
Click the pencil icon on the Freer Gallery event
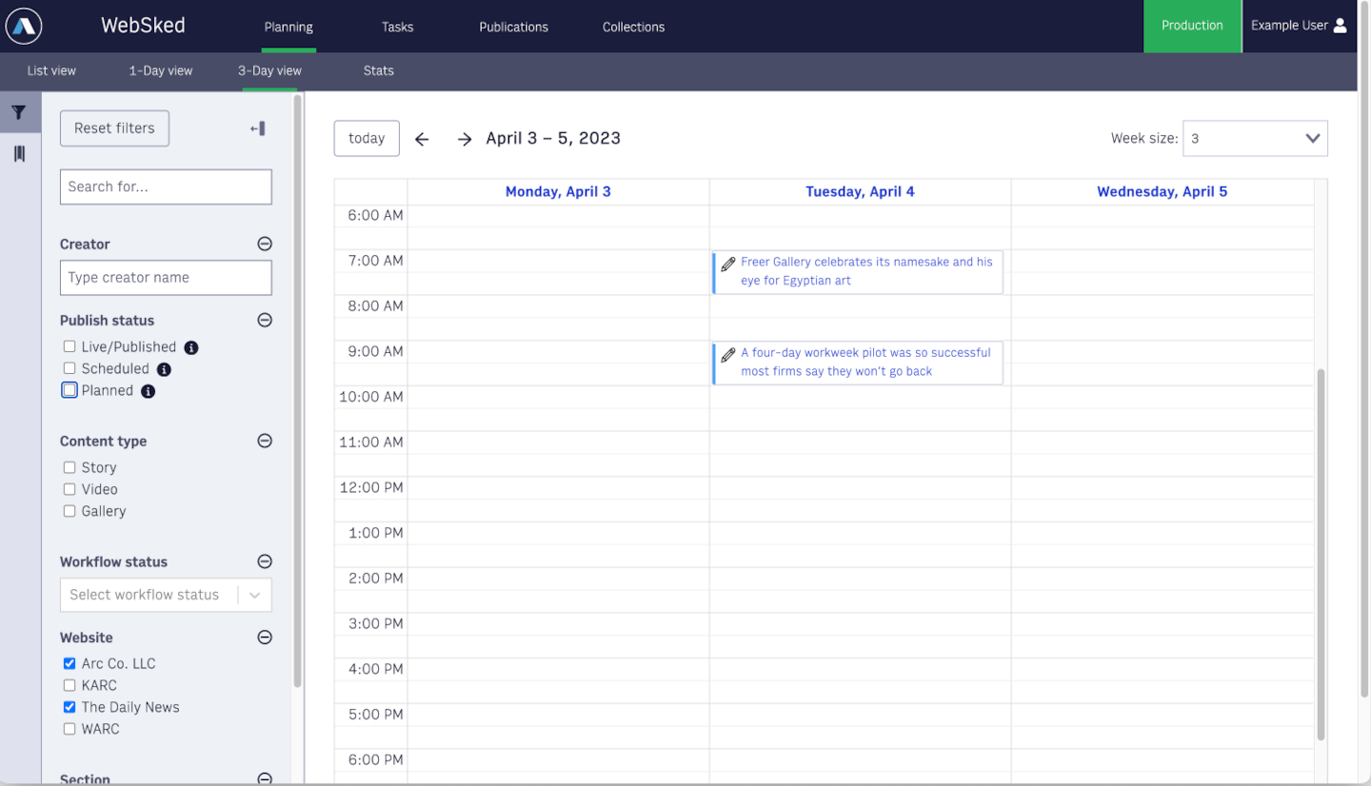point(729,261)
